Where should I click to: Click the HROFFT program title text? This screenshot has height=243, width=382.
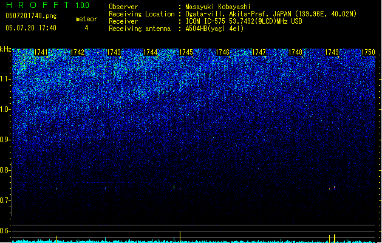point(38,5)
